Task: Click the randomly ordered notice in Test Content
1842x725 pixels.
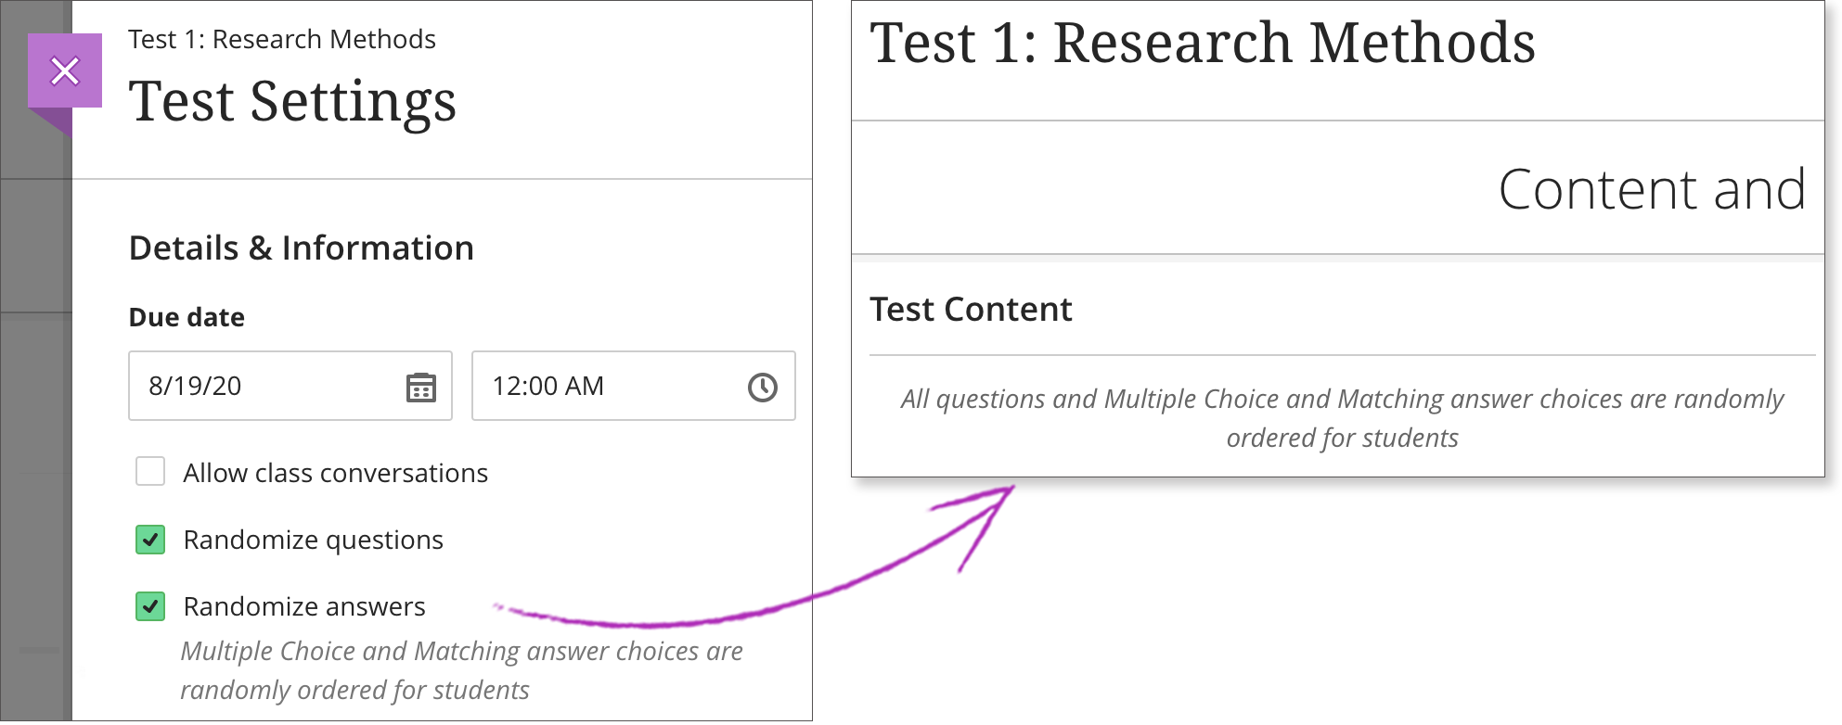Action: pos(1342,418)
